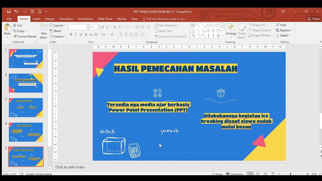Viewport: 322px width, 181px height.
Task: Click the Share button
Action: coord(313,19)
